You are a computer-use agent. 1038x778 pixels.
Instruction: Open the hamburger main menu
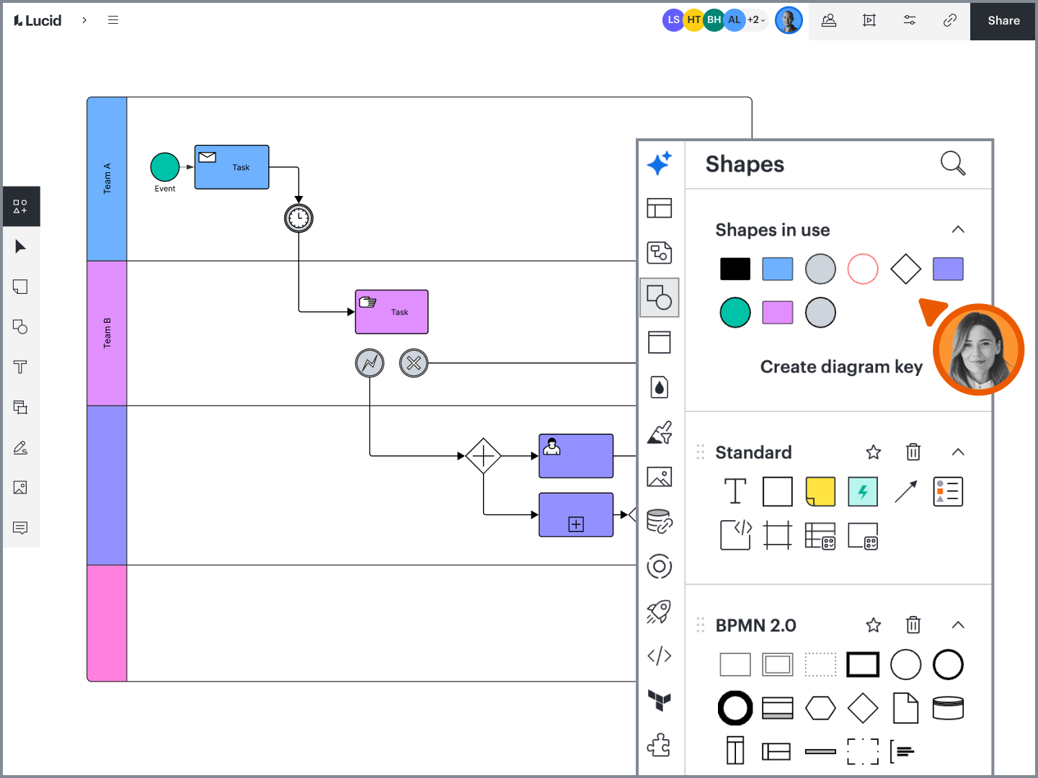pyautogui.click(x=113, y=20)
